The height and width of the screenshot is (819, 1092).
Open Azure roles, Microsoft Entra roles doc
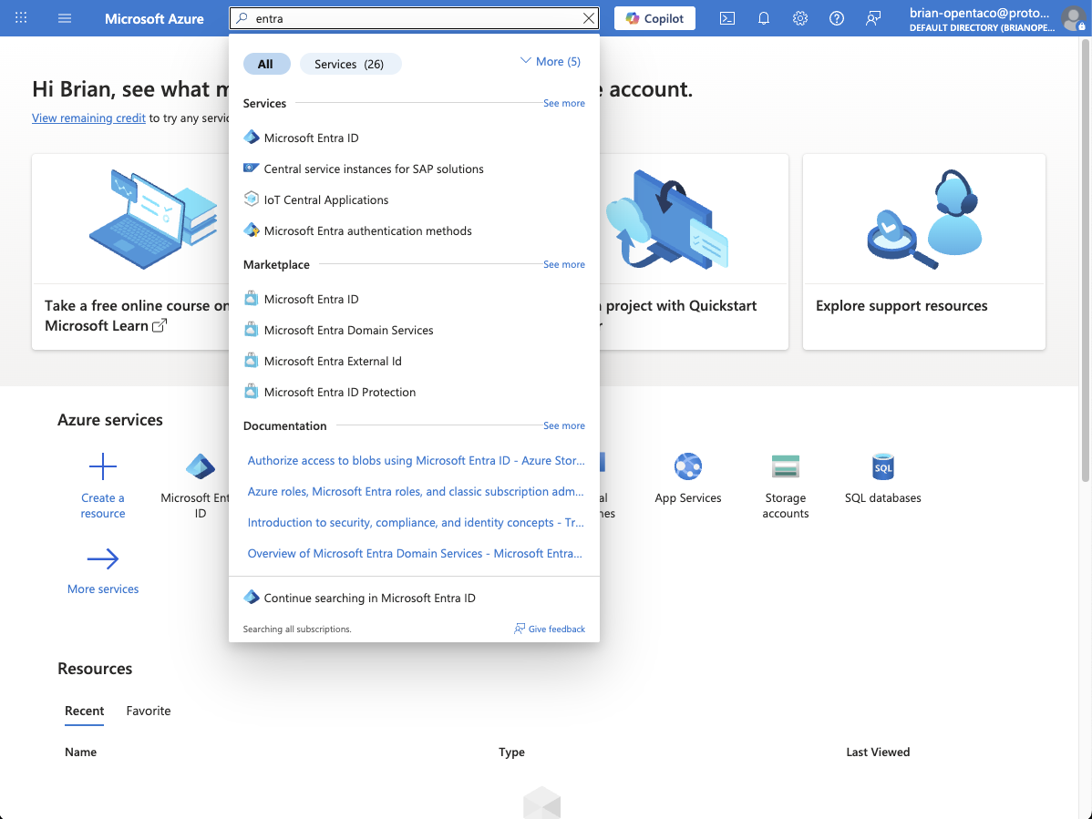pyautogui.click(x=416, y=491)
